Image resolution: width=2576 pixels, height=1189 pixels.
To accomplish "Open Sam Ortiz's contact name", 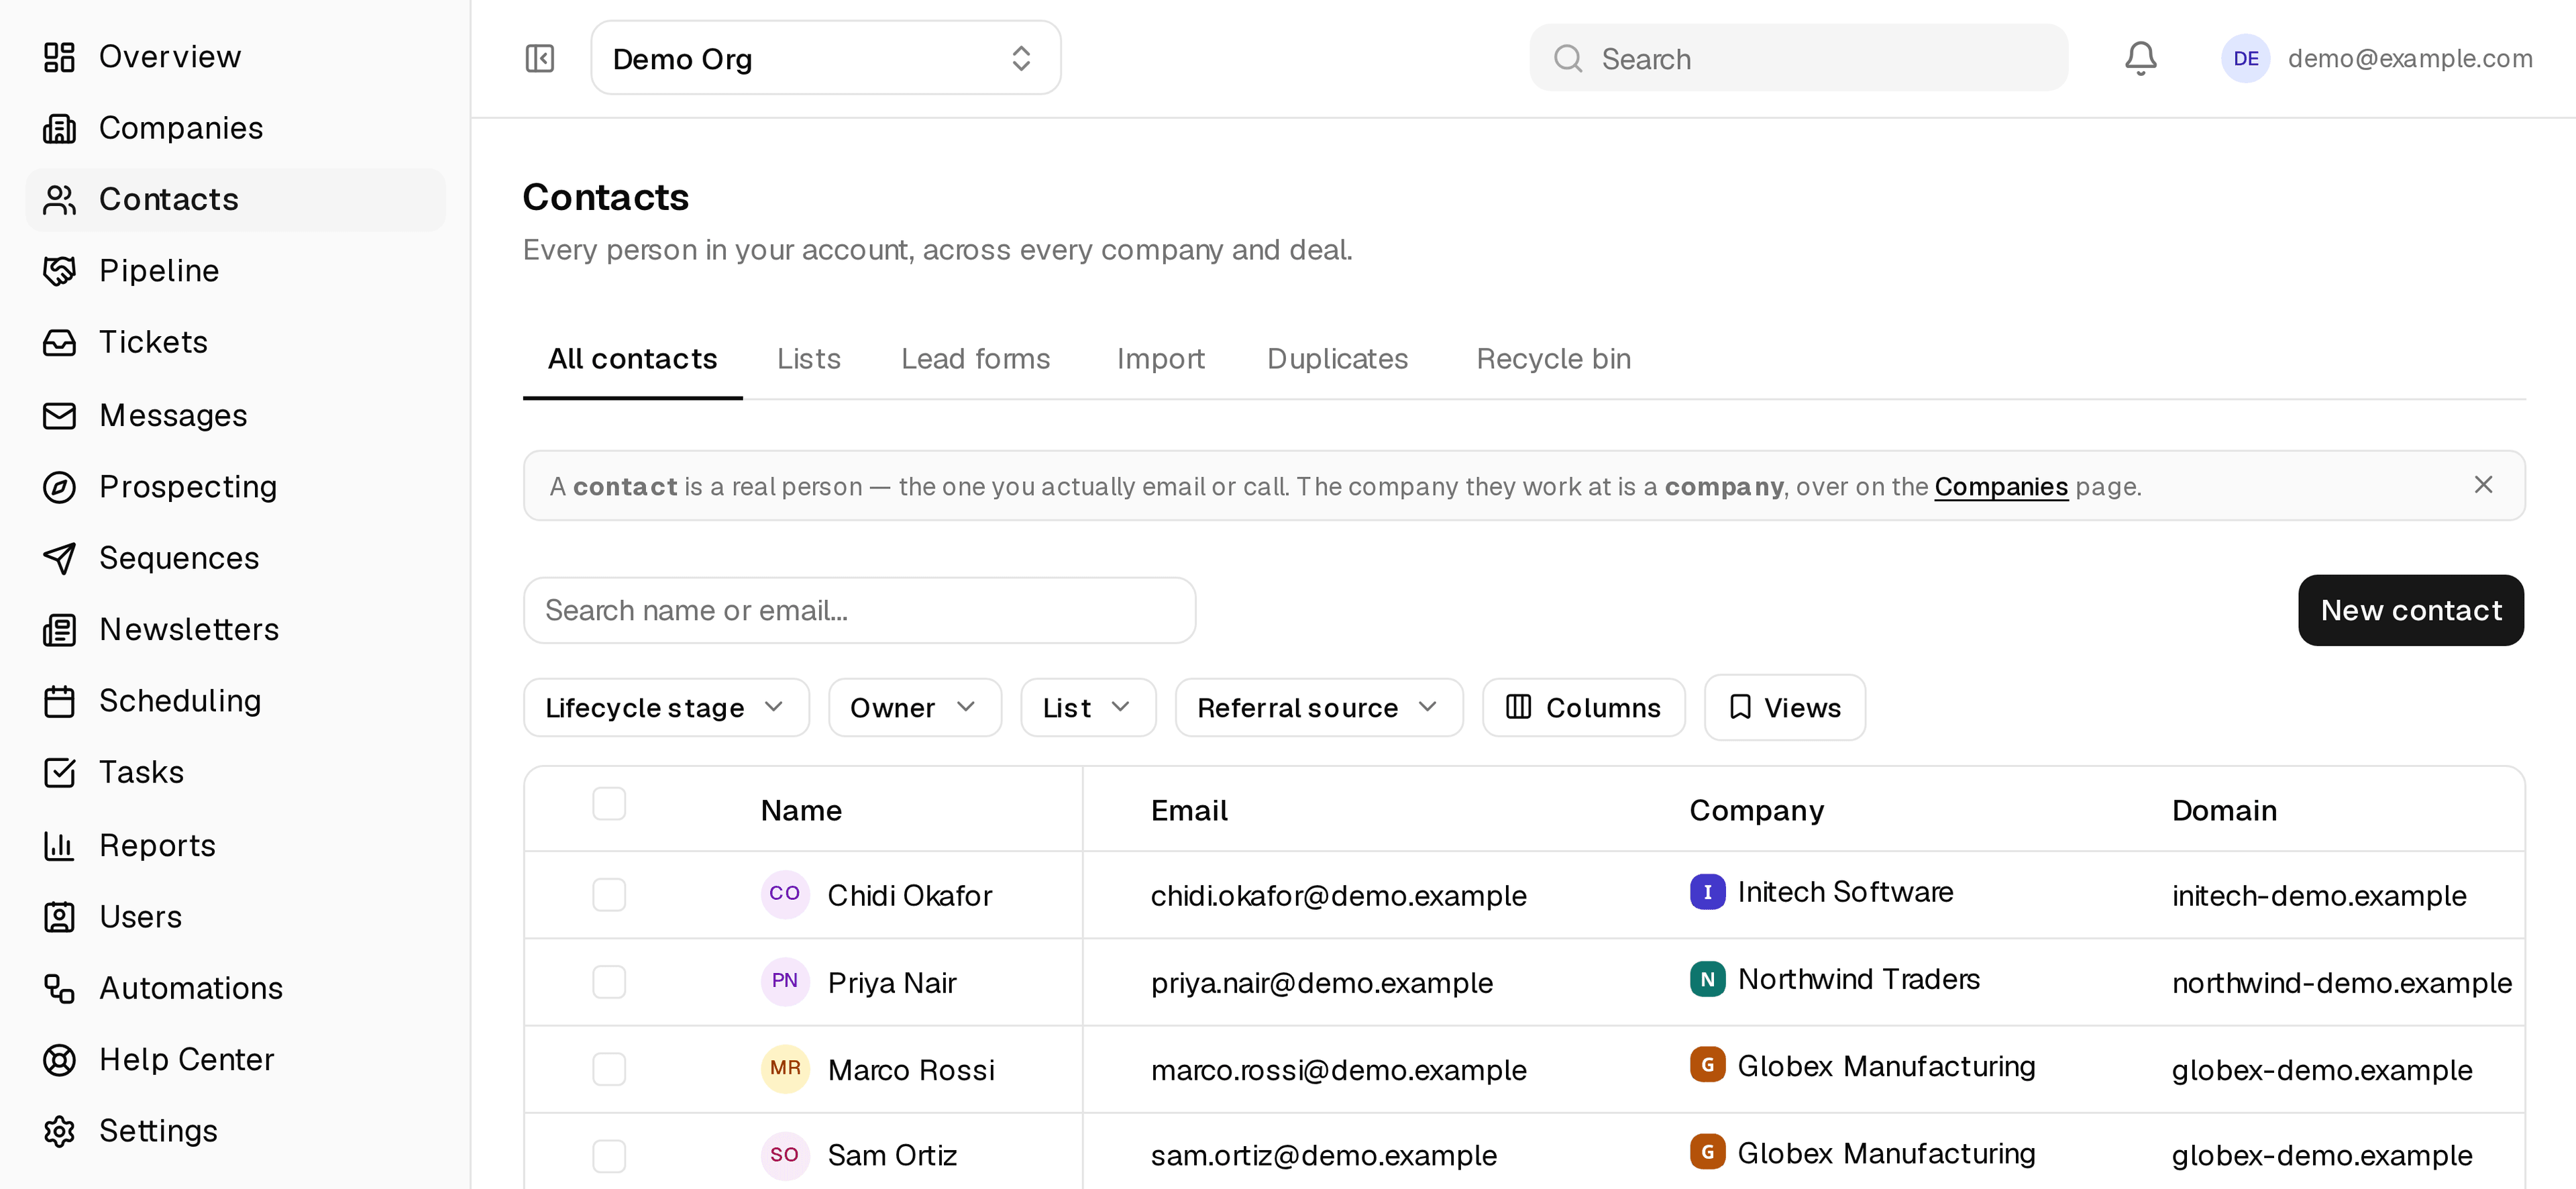I will 892,1155.
